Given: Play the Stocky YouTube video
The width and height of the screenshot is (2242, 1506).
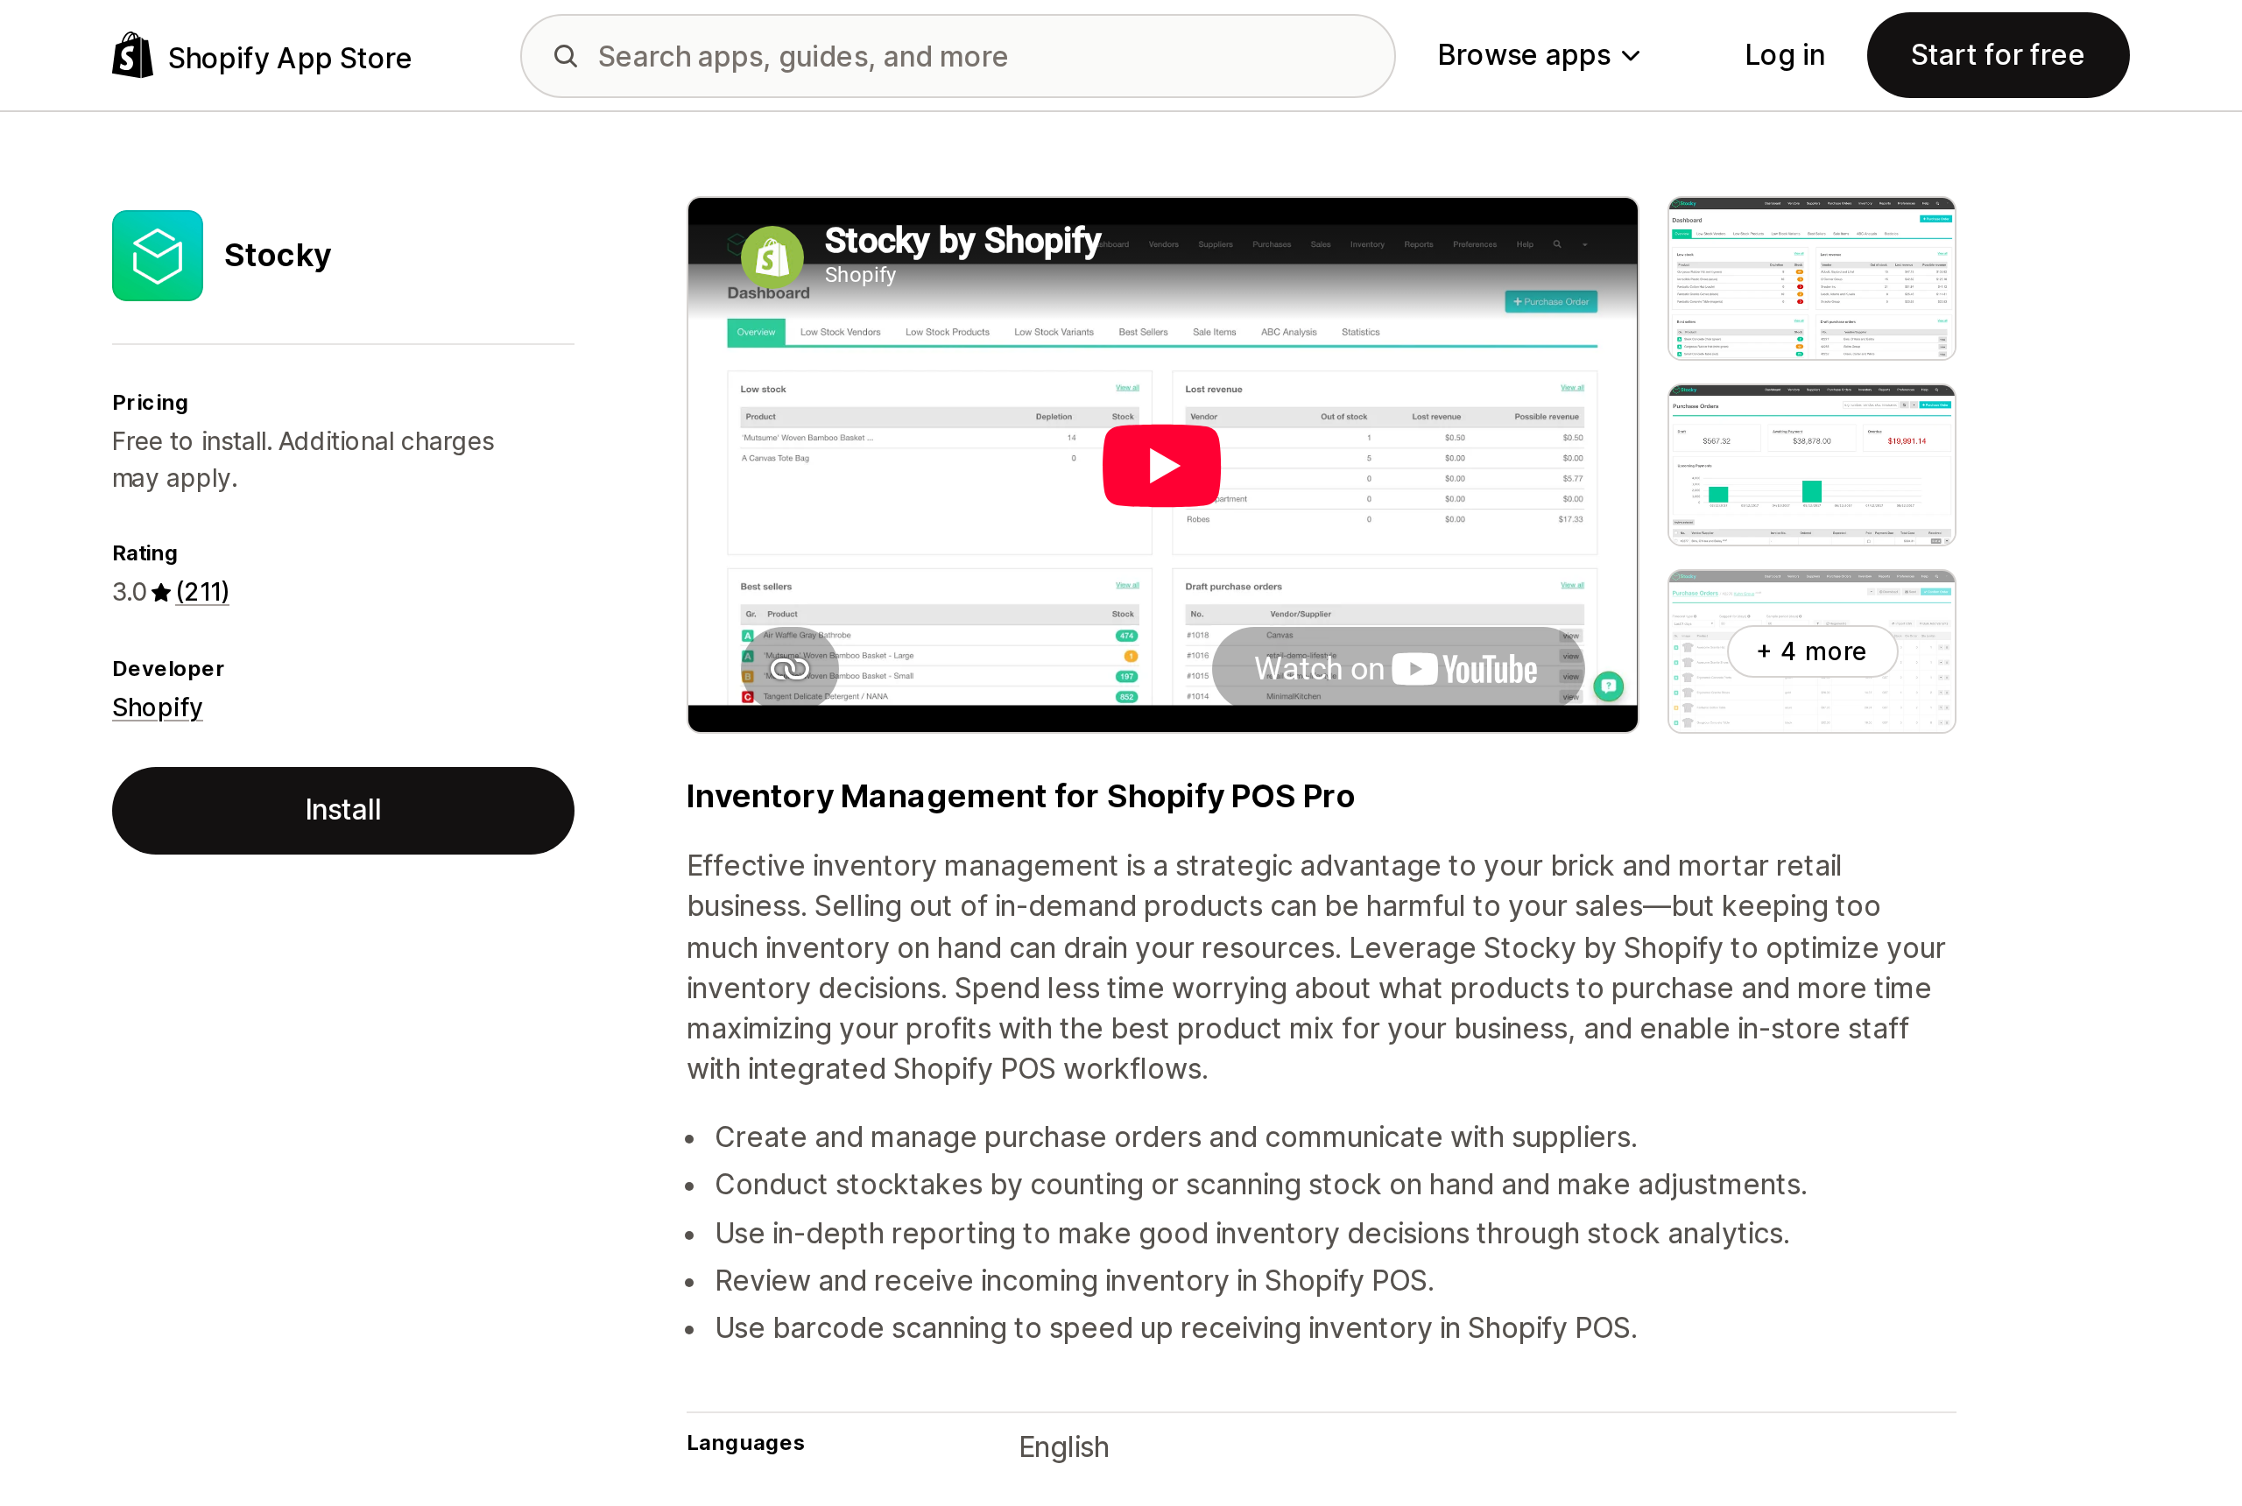Looking at the screenshot, I should click(x=1161, y=466).
